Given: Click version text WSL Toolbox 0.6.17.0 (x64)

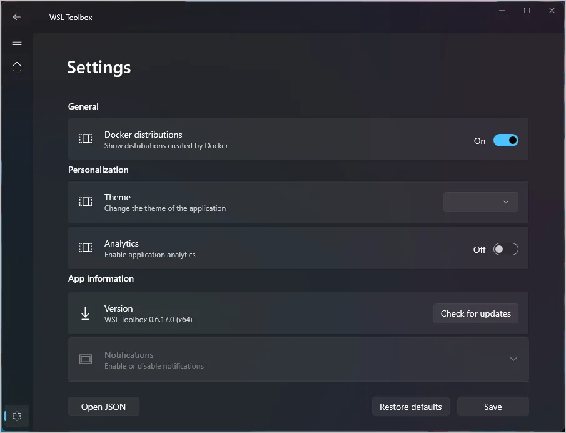Looking at the screenshot, I should tap(148, 320).
